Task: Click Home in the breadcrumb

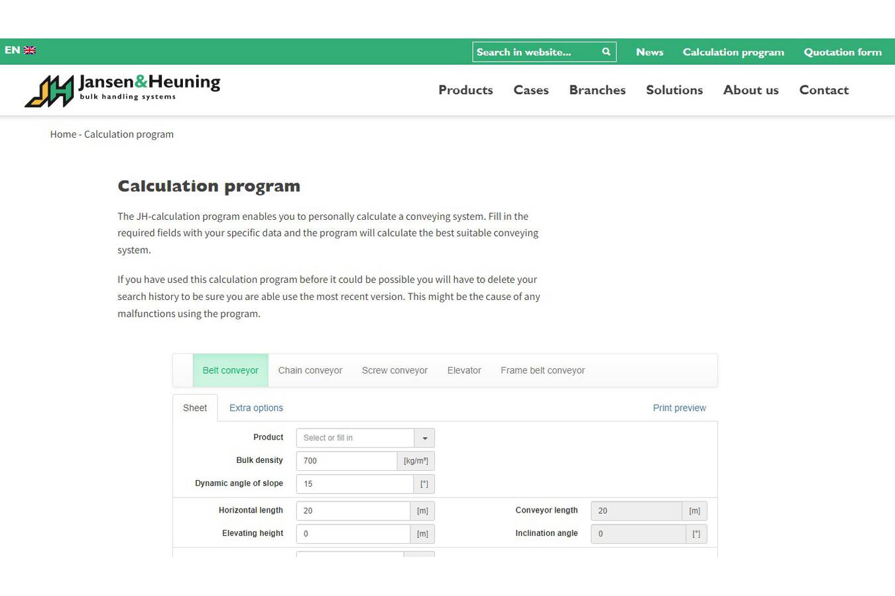Action: (x=63, y=134)
